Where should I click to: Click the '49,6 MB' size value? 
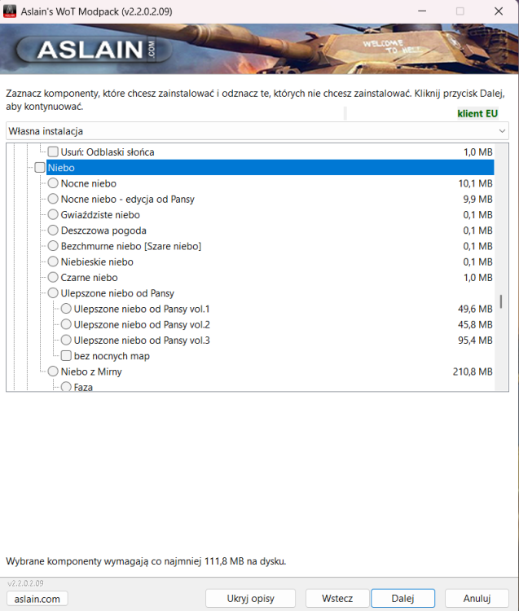tap(475, 309)
